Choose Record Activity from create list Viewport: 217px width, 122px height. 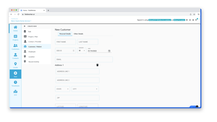point(36,62)
